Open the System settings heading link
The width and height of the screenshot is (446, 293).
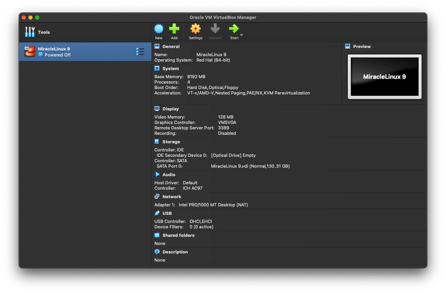coord(171,69)
